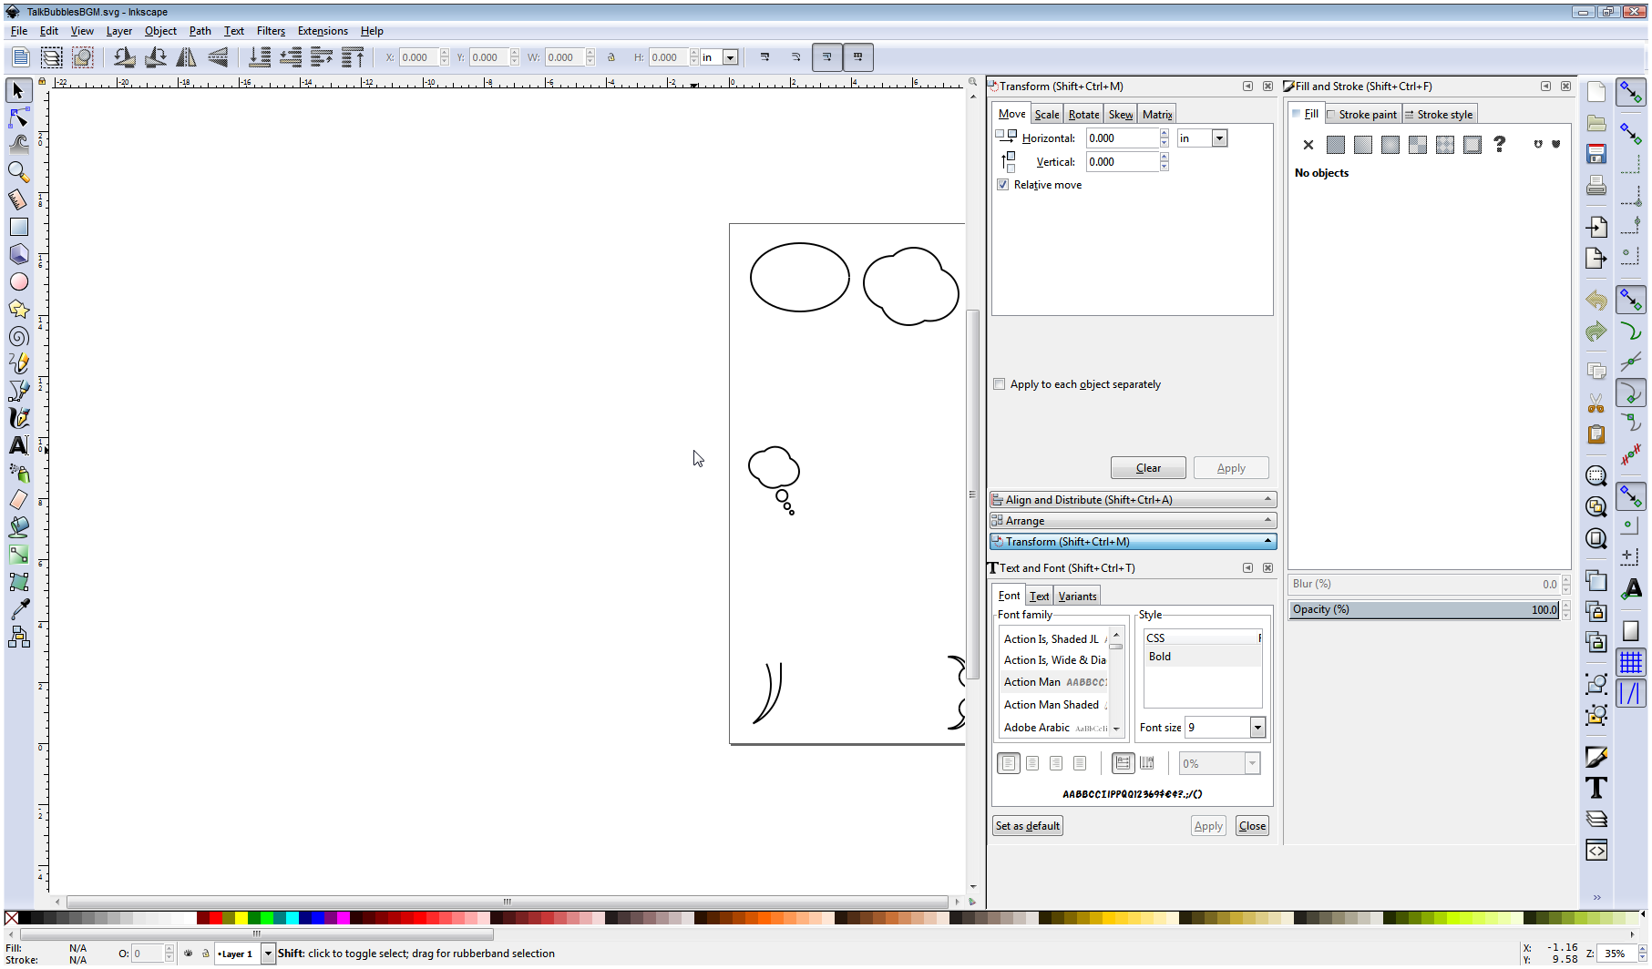The height and width of the screenshot is (969, 1652).
Task: Select the Star tool
Action: pyautogui.click(x=18, y=310)
